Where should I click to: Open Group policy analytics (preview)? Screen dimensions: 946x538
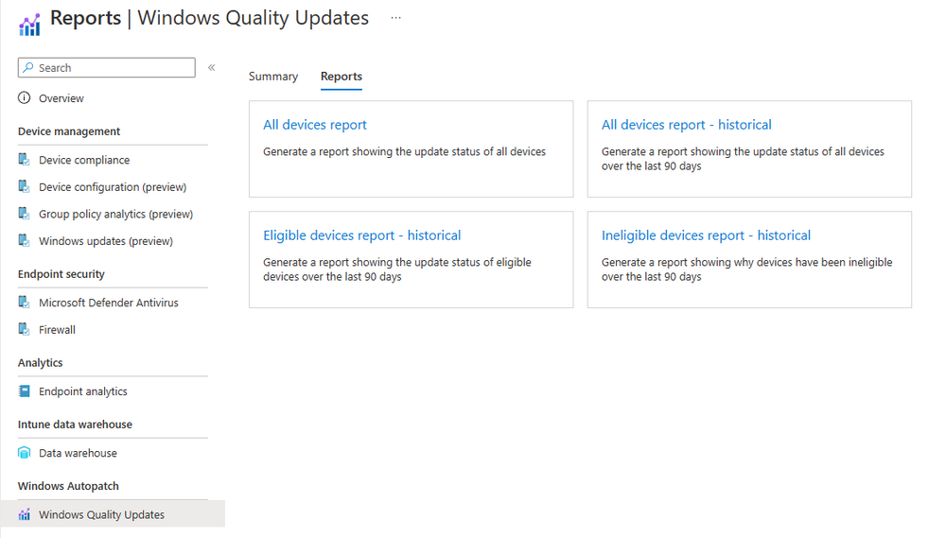click(115, 214)
